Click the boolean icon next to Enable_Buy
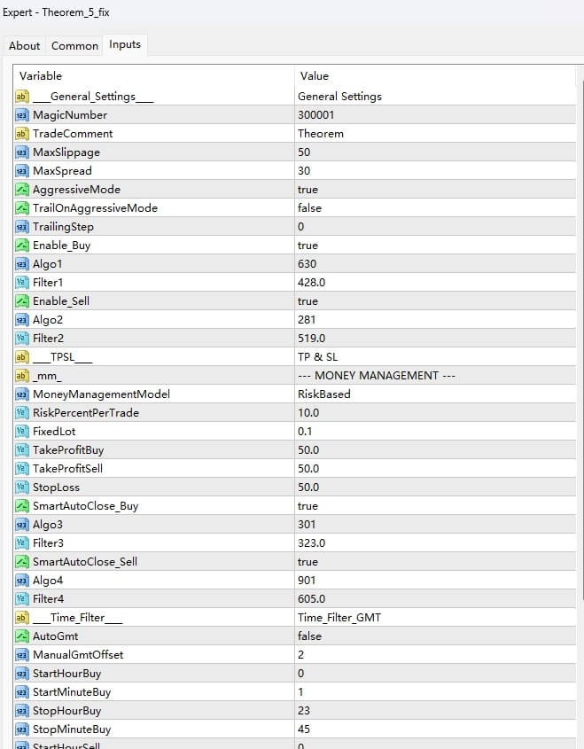The image size is (584, 749). (x=22, y=246)
